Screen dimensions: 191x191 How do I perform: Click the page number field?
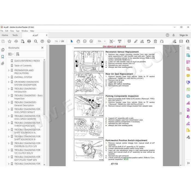click(x=56, y=41)
